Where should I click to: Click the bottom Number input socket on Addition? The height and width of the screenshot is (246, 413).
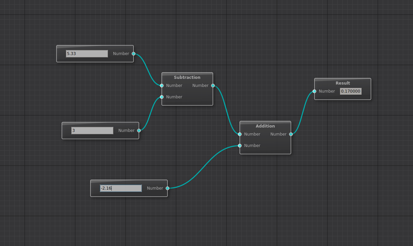tap(240, 146)
